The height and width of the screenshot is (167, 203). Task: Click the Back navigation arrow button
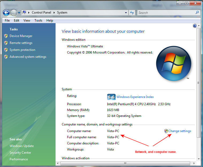click(x=6, y=13)
